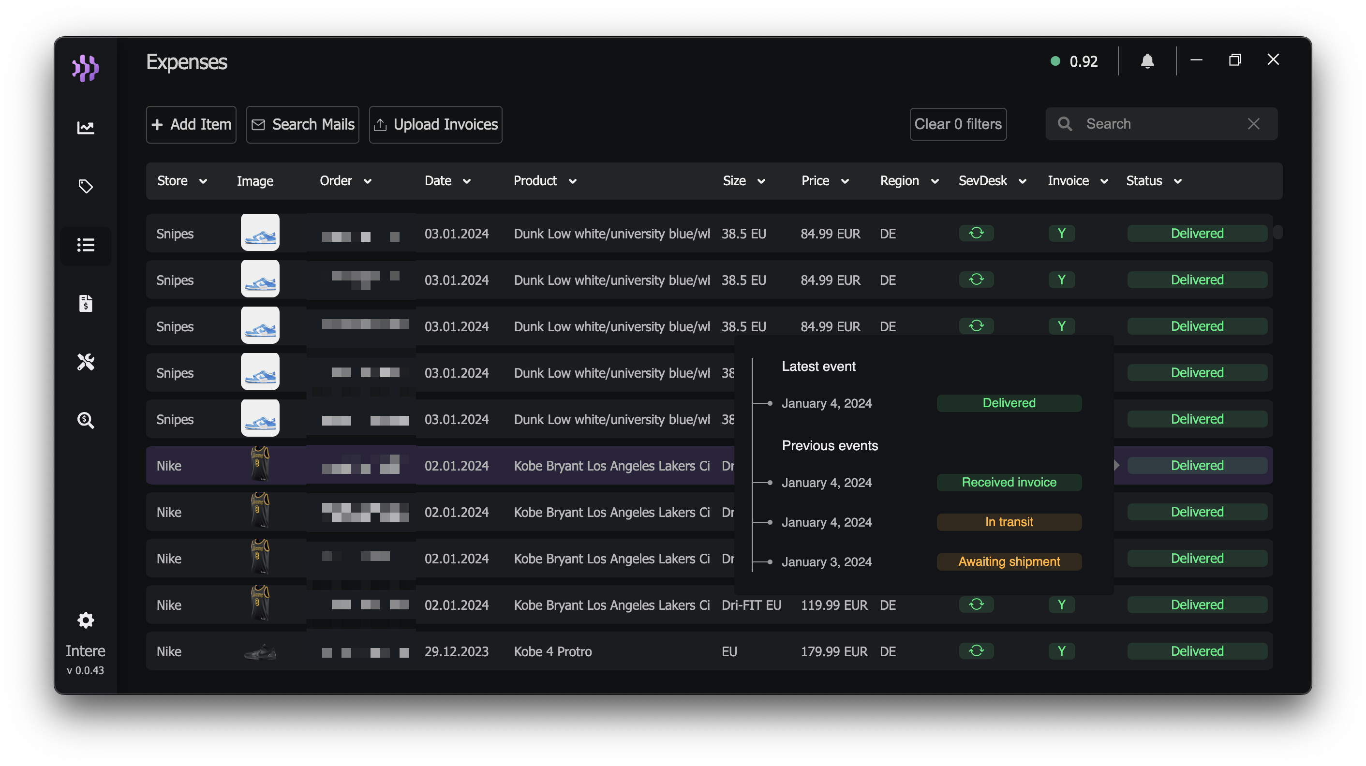Open settings gear in sidebar
Image resolution: width=1366 pixels, height=766 pixels.
(x=85, y=620)
